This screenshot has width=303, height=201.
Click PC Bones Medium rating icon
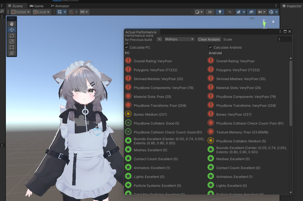128,114
